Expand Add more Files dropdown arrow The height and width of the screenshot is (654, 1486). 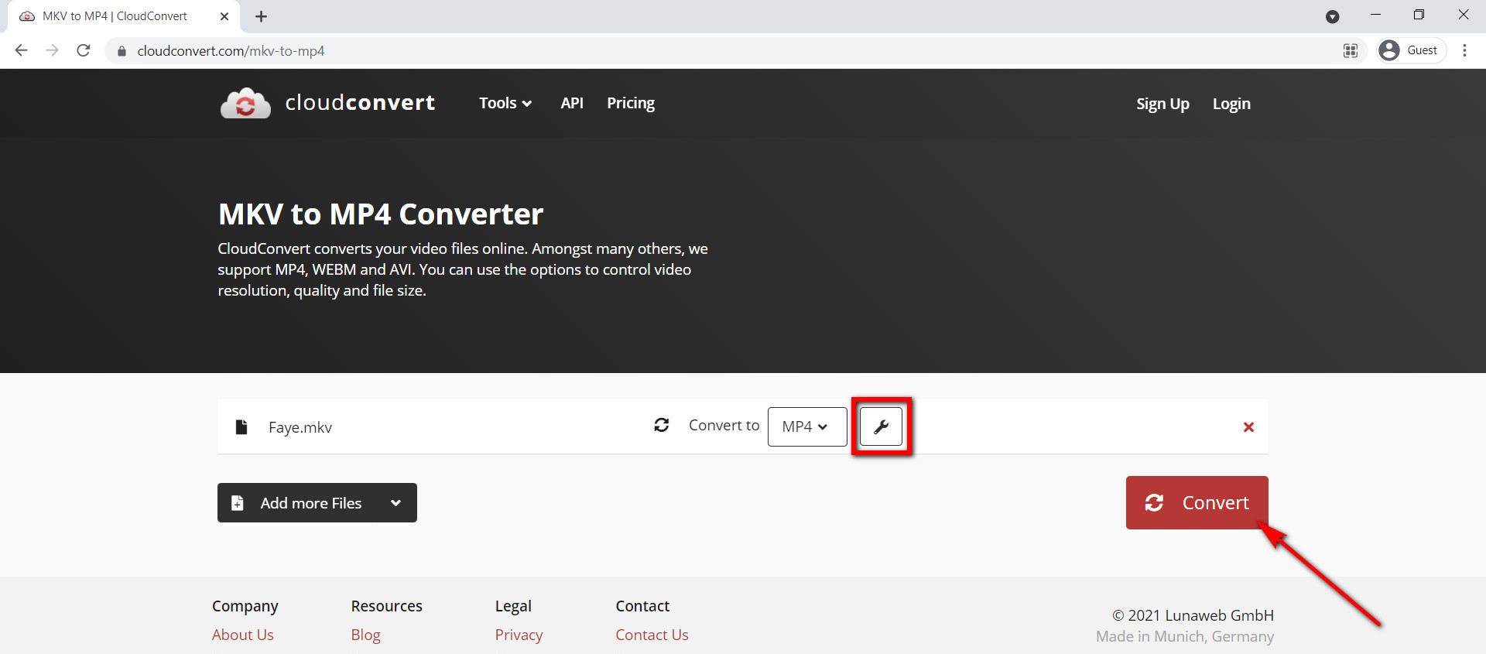(396, 503)
